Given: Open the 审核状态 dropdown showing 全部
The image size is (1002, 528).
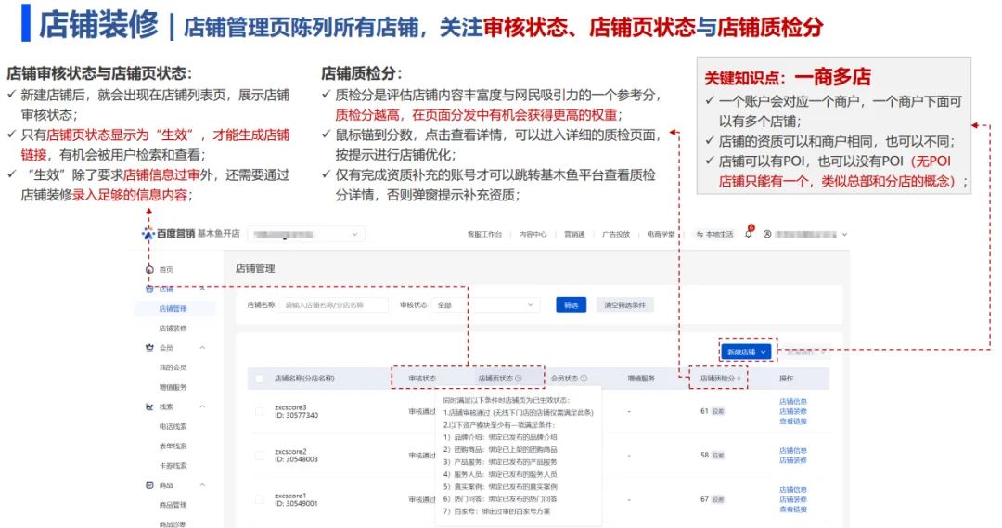Looking at the screenshot, I should pyautogui.click(x=485, y=304).
